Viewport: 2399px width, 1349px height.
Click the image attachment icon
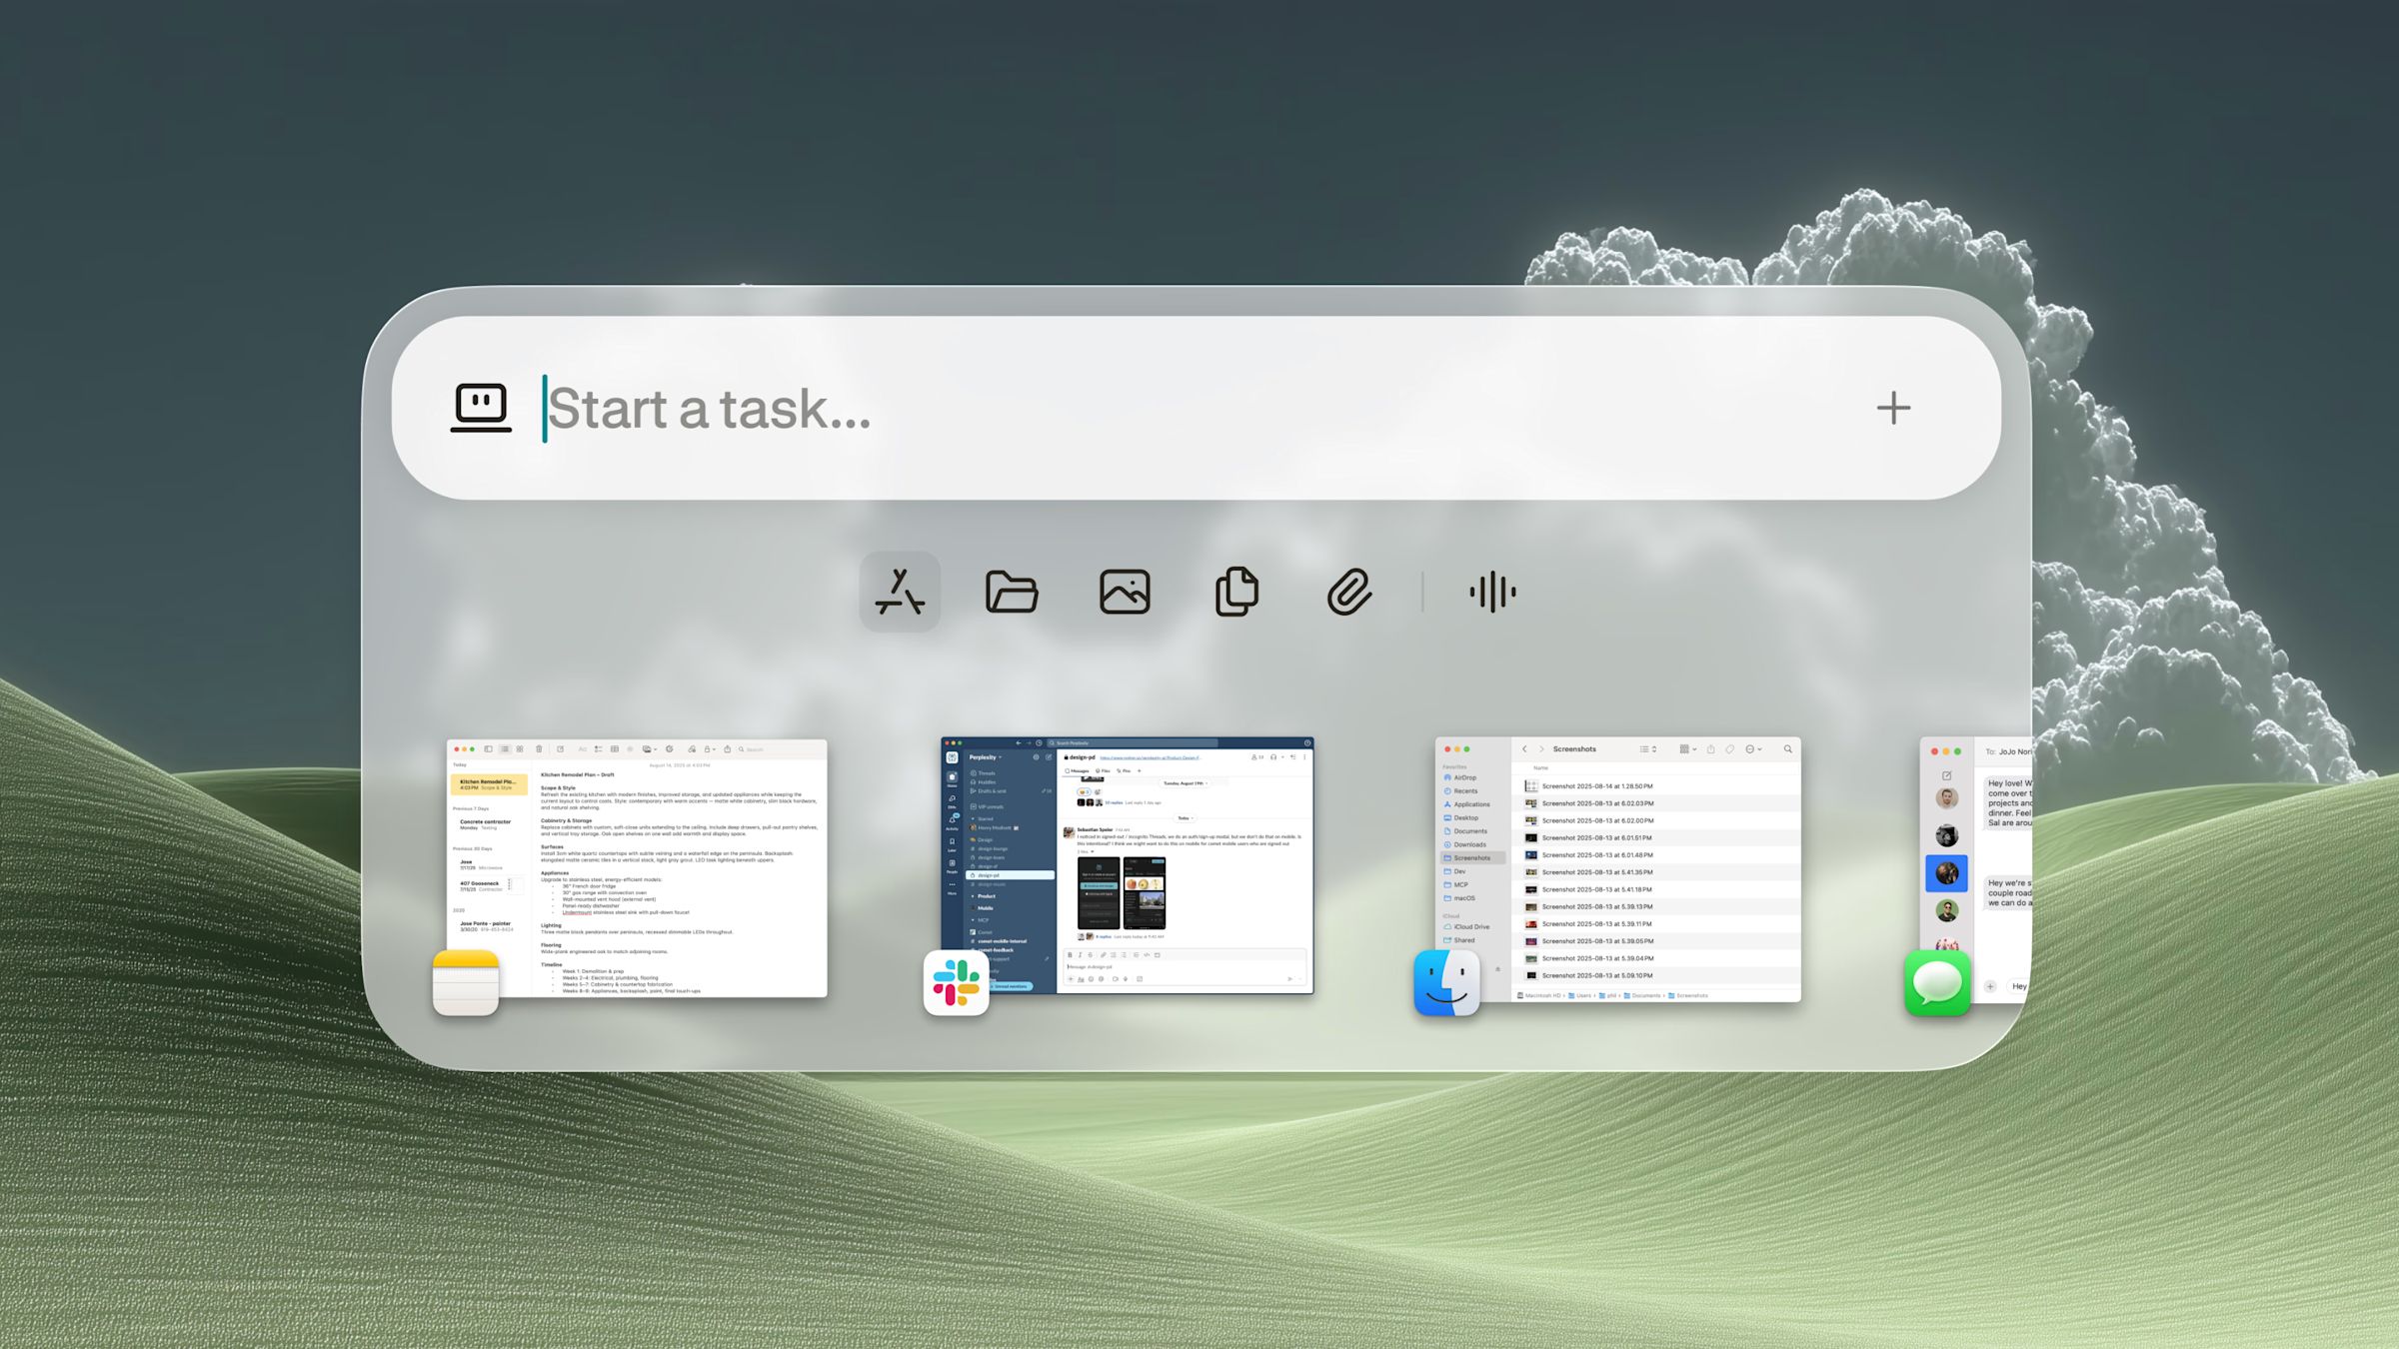(1126, 591)
